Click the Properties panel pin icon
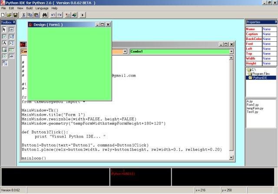Viewport: 278px width, 194px height. click(x=276, y=22)
